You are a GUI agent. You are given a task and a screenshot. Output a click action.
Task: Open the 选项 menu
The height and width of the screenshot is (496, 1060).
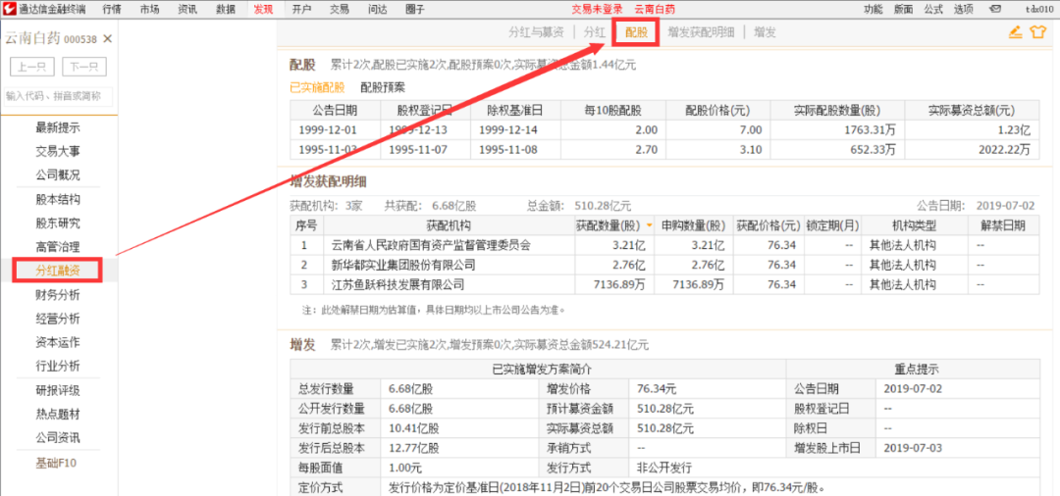pos(964,9)
